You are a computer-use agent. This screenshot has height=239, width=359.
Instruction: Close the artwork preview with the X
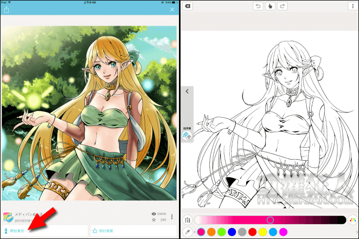[x=172, y=9]
